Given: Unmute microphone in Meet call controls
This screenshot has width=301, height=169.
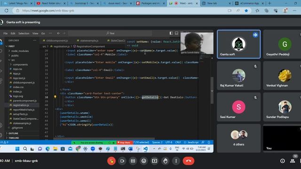Looking at the screenshot, I should coord(111,161).
